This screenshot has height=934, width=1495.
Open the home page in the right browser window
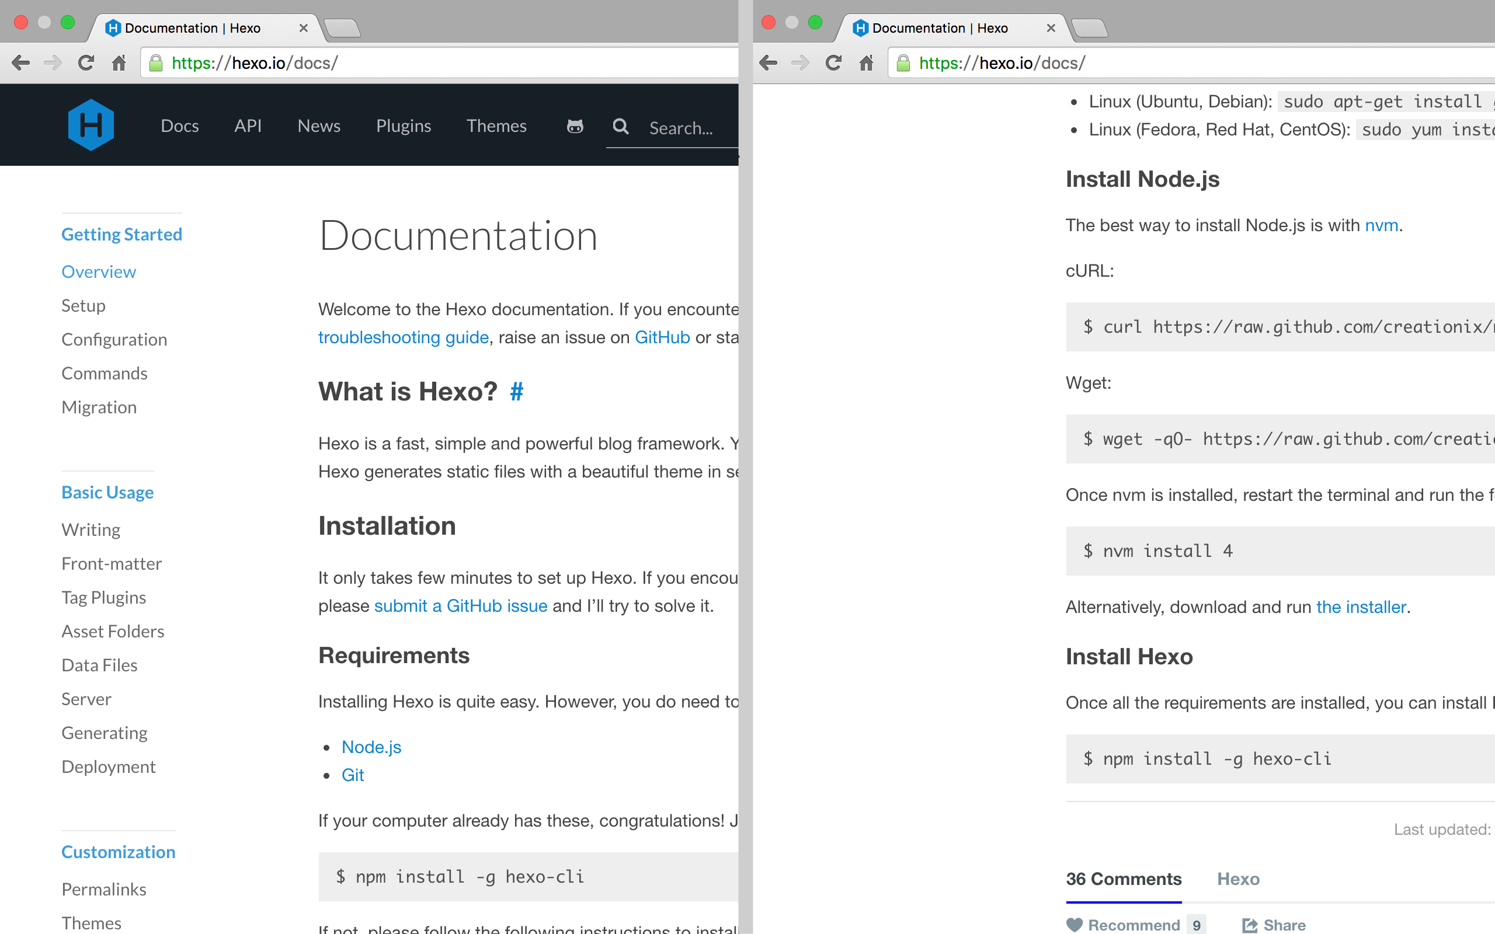(866, 63)
